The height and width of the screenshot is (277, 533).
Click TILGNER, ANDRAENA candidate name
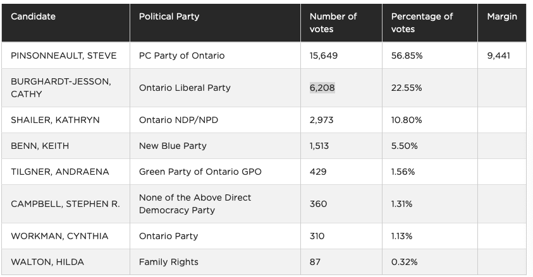tap(60, 172)
